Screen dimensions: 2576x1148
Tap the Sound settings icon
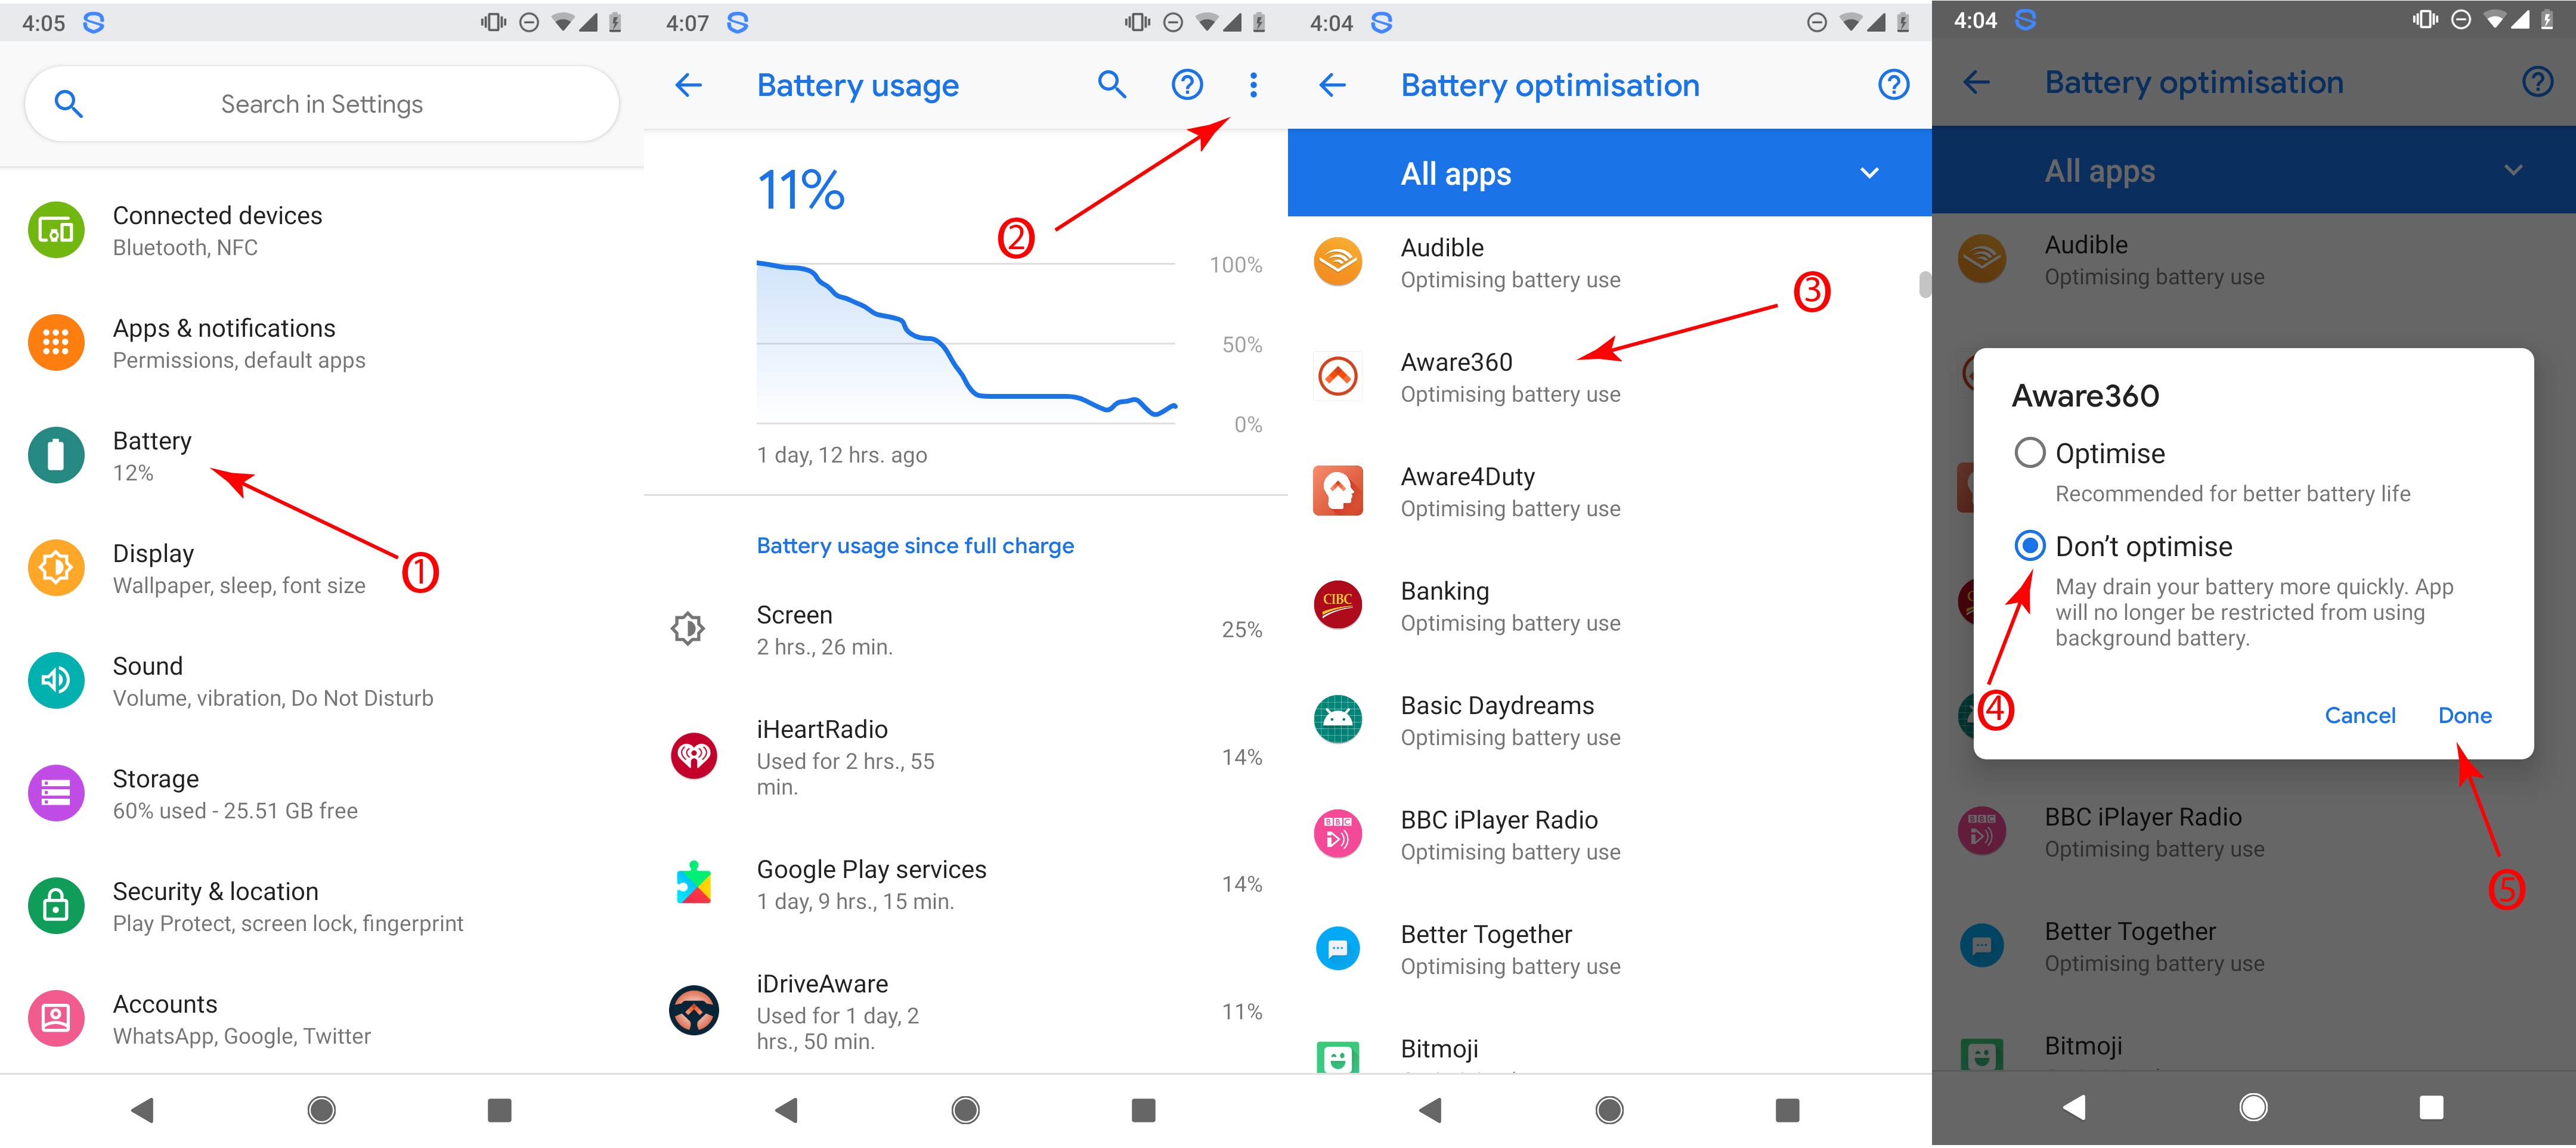tap(57, 680)
